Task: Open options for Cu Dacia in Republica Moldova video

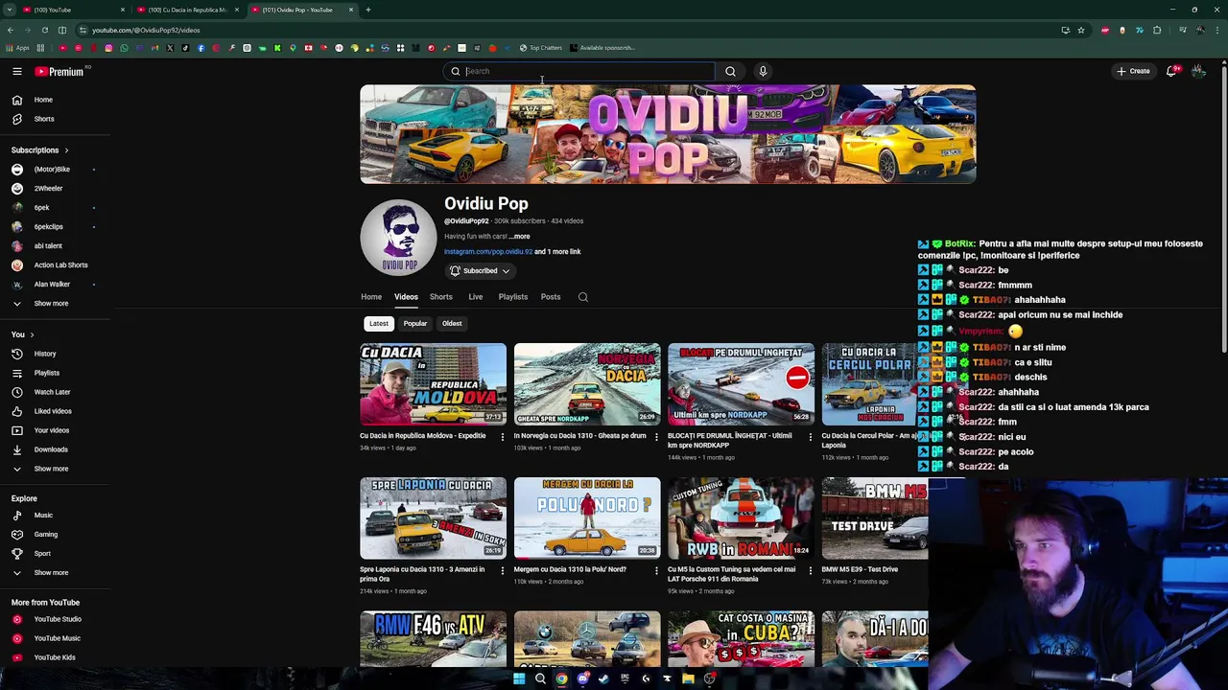Action: 502,437
